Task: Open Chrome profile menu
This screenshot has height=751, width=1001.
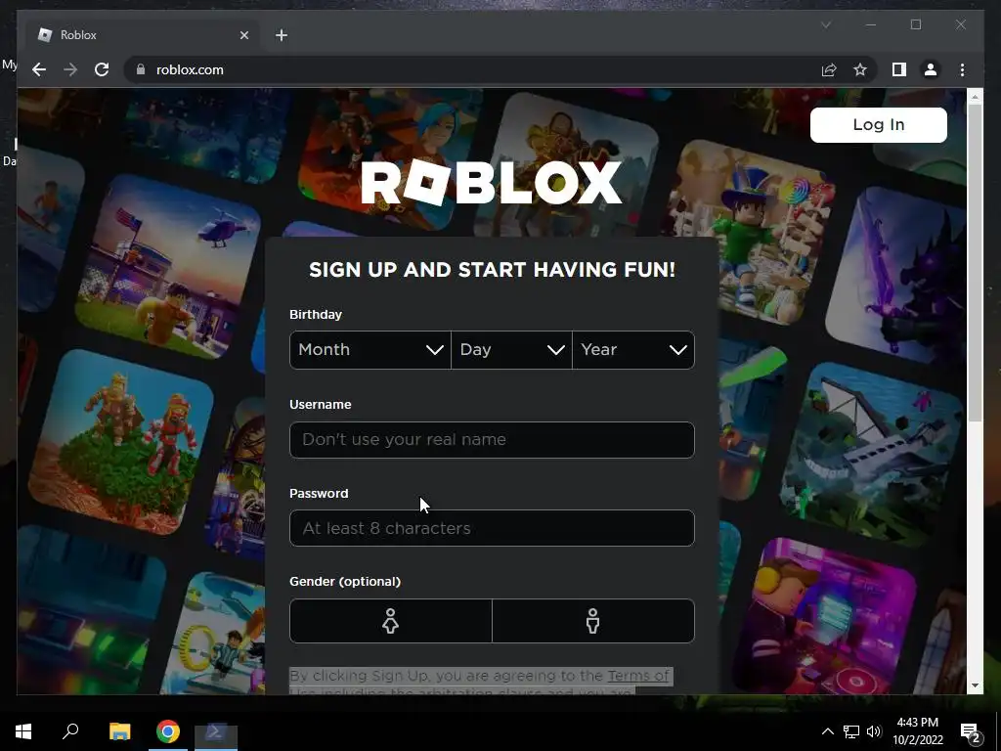Action: click(931, 69)
